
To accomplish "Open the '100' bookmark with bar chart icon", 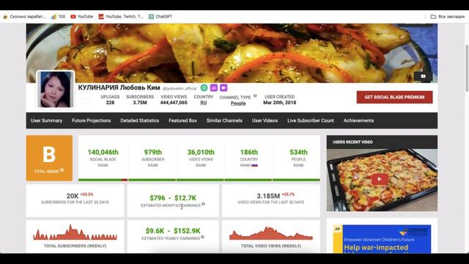I will 58,16.
